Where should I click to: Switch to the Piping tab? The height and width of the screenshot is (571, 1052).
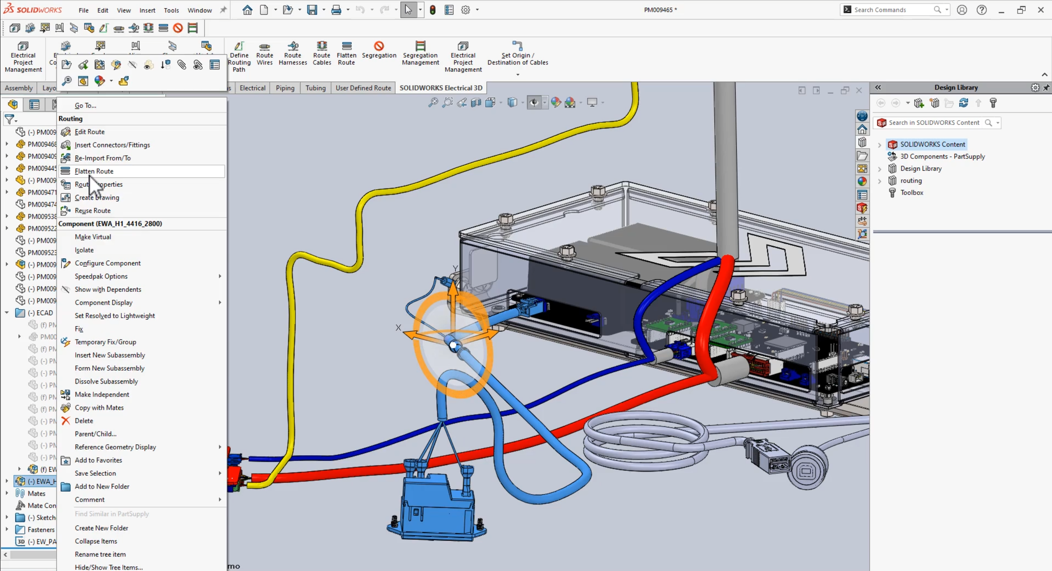pyautogui.click(x=285, y=88)
